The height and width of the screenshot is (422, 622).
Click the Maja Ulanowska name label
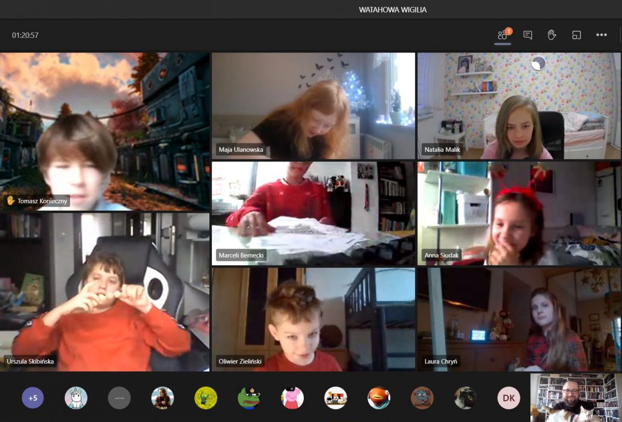[241, 150]
